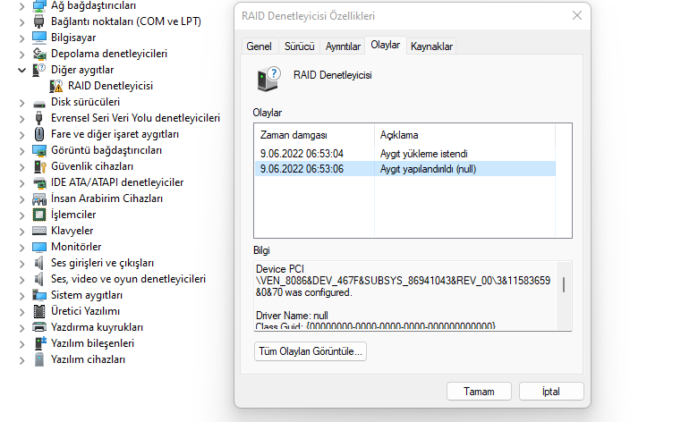
Task: Open the Kaynaklar tab
Action: point(431,46)
